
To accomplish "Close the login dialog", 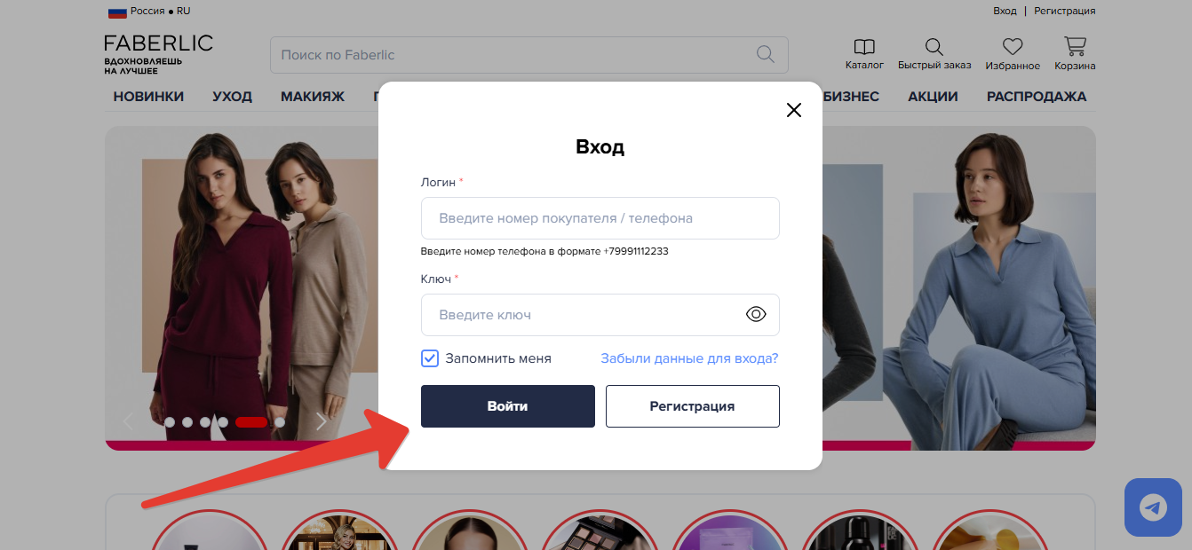I will click(793, 110).
